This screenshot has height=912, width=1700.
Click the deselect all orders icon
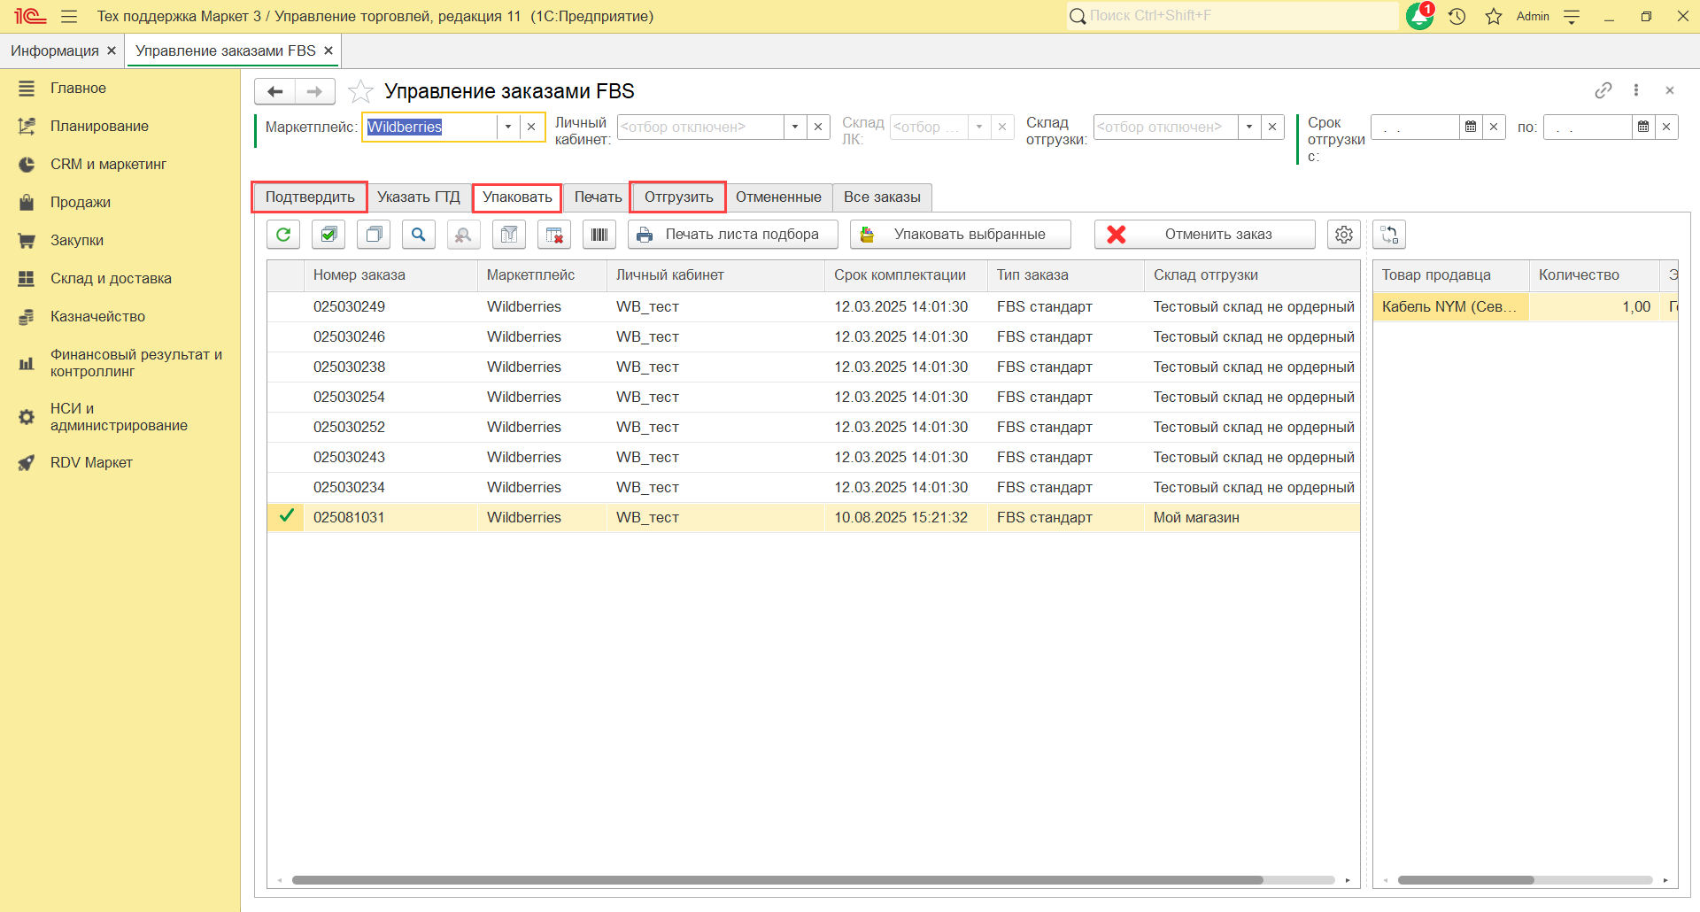tap(374, 235)
